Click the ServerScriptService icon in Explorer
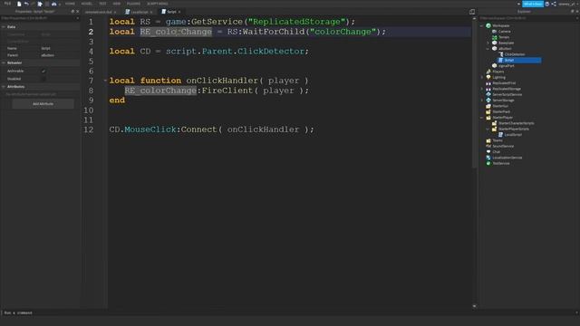This screenshot has height=326, width=580. pyautogui.click(x=488, y=94)
